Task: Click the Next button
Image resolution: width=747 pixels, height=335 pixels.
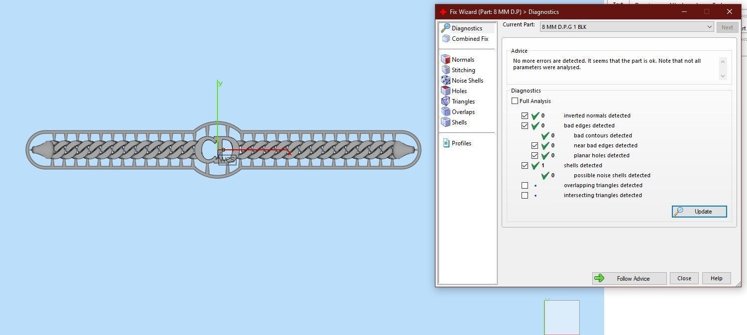Action: pos(727,27)
